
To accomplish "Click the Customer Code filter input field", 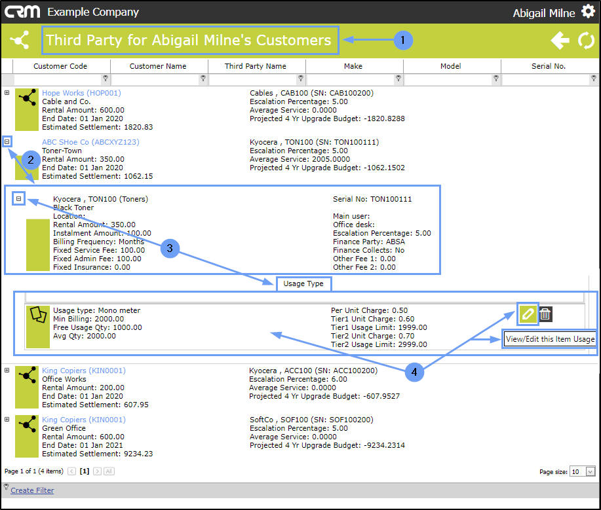I will [58, 79].
